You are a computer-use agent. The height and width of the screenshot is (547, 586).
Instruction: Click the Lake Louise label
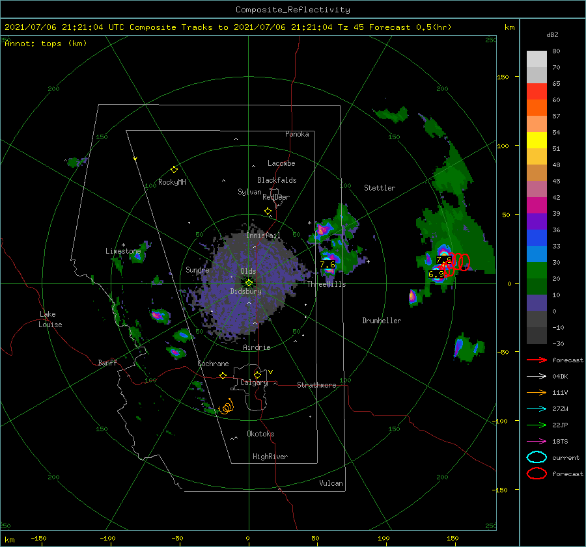50,319
